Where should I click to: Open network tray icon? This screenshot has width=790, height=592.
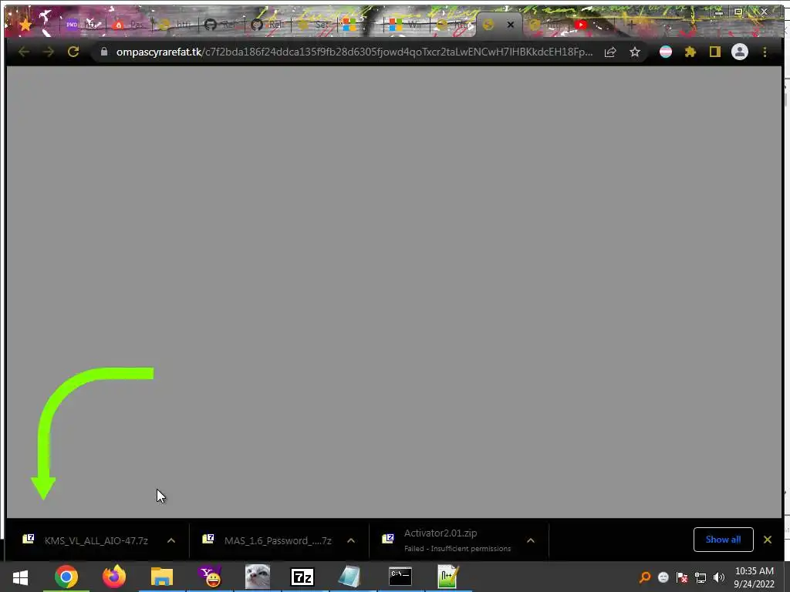pos(701,577)
